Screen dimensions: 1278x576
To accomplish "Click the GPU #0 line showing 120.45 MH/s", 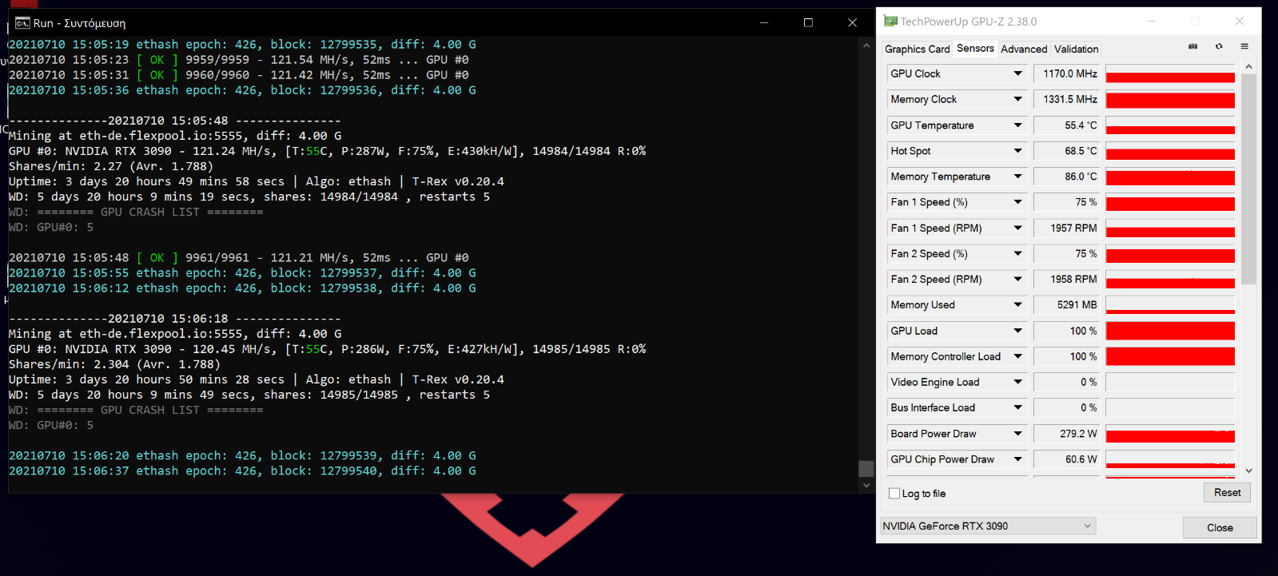I will click(x=328, y=349).
